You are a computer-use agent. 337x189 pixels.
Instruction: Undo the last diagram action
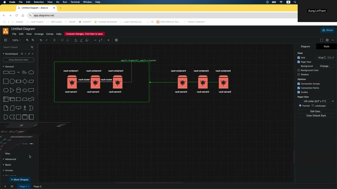pos(41,40)
